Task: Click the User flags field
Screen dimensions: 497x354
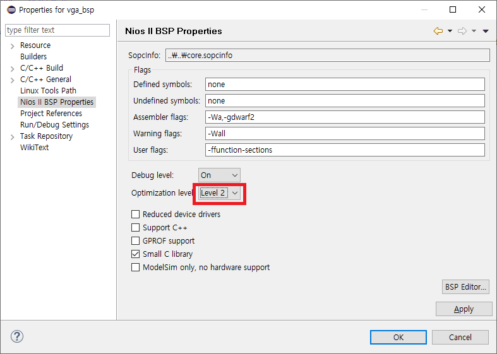Action: (x=345, y=150)
